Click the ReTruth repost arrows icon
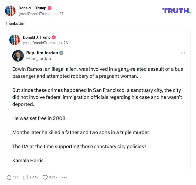 click(x=25, y=177)
